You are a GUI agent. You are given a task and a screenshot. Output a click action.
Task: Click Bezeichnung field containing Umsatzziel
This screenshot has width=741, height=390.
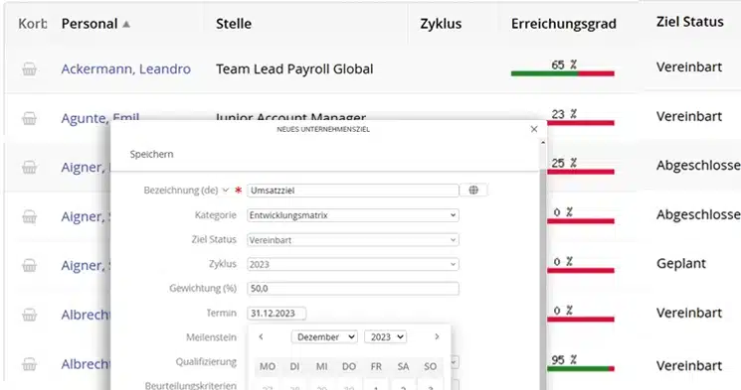352,191
